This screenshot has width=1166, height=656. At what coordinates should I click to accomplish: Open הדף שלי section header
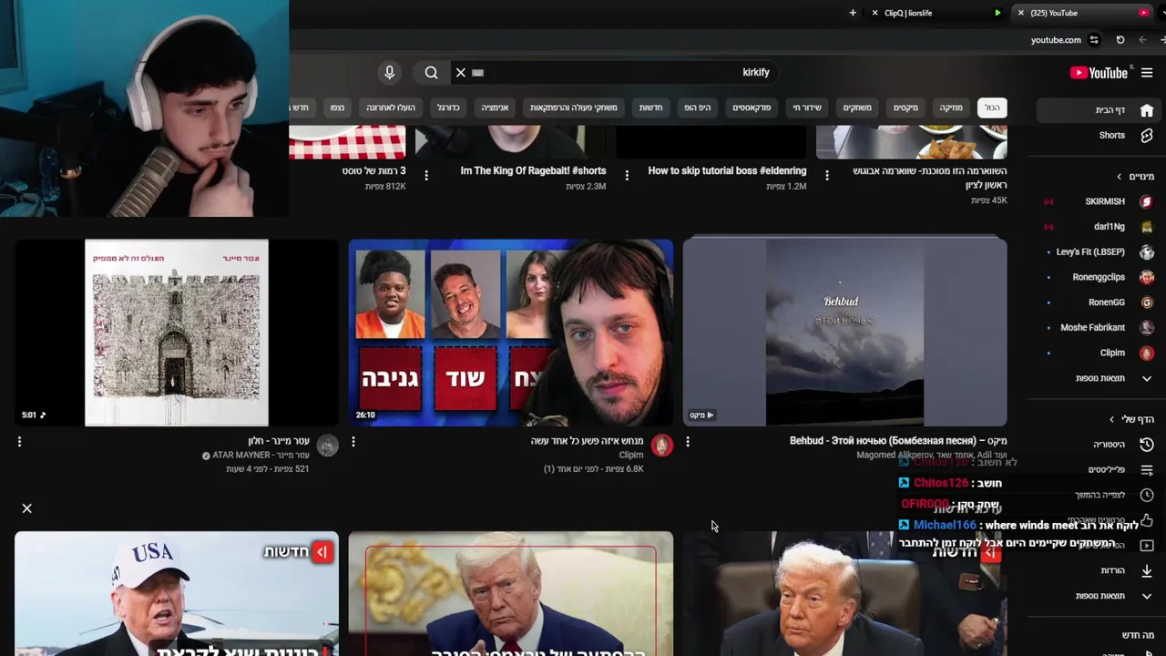(x=1131, y=420)
